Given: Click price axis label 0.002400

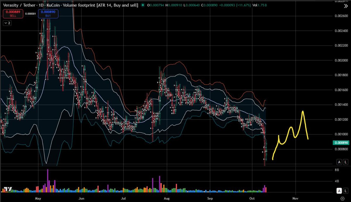Looking at the screenshot, I should pos(341,31).
